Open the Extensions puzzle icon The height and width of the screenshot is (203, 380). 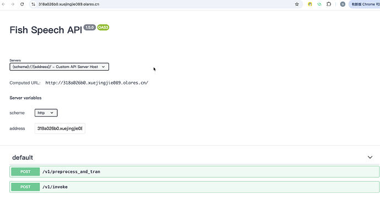coord(329,4)
